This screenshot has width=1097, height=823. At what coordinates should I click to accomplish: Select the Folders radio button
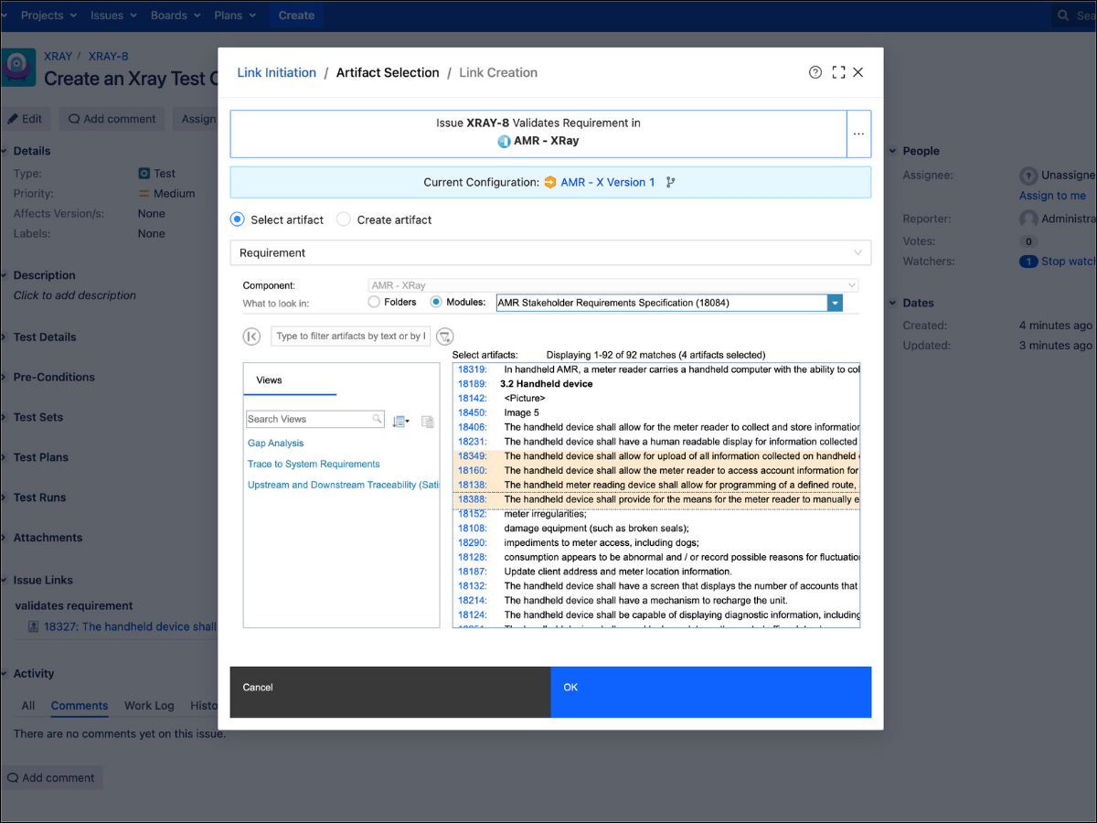[374, 302]
